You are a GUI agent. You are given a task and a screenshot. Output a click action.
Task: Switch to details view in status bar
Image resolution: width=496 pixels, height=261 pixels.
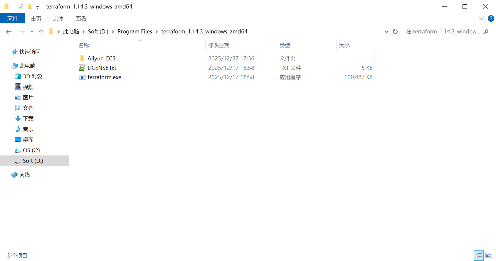[x=479, y=255]
